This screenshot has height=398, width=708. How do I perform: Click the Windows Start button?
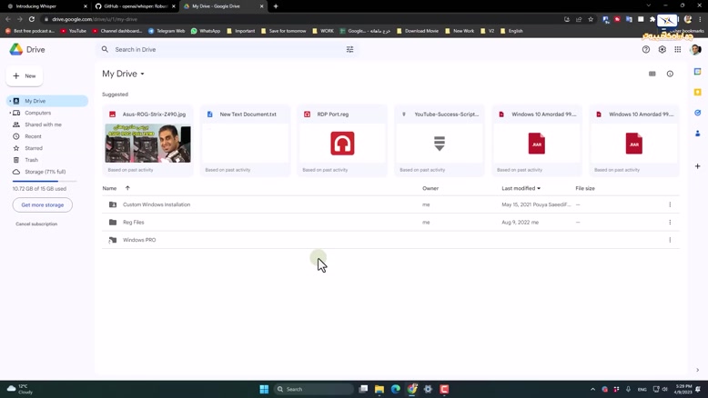click(264, 389)
